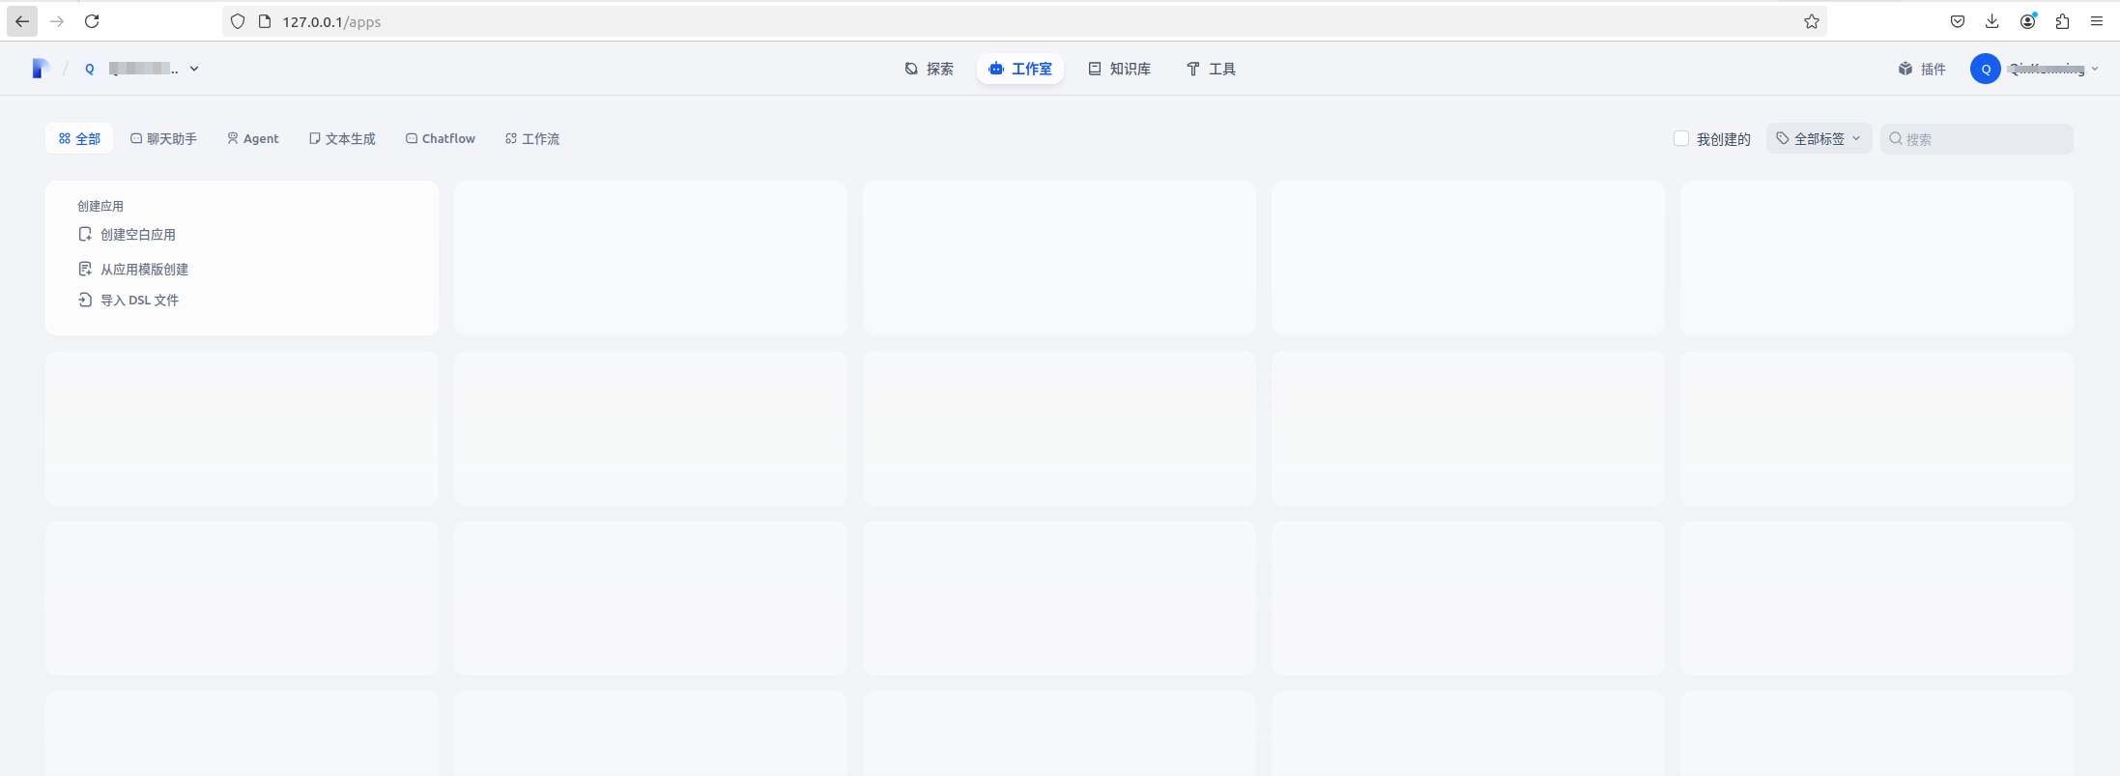Click the workspace Q avatar icon
The width and height of the screenshot is (2120, 776).
click(90, 69)
